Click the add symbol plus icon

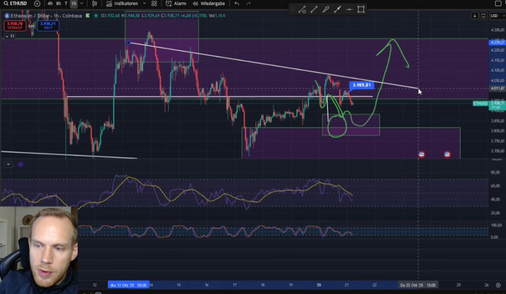(37, 3)
